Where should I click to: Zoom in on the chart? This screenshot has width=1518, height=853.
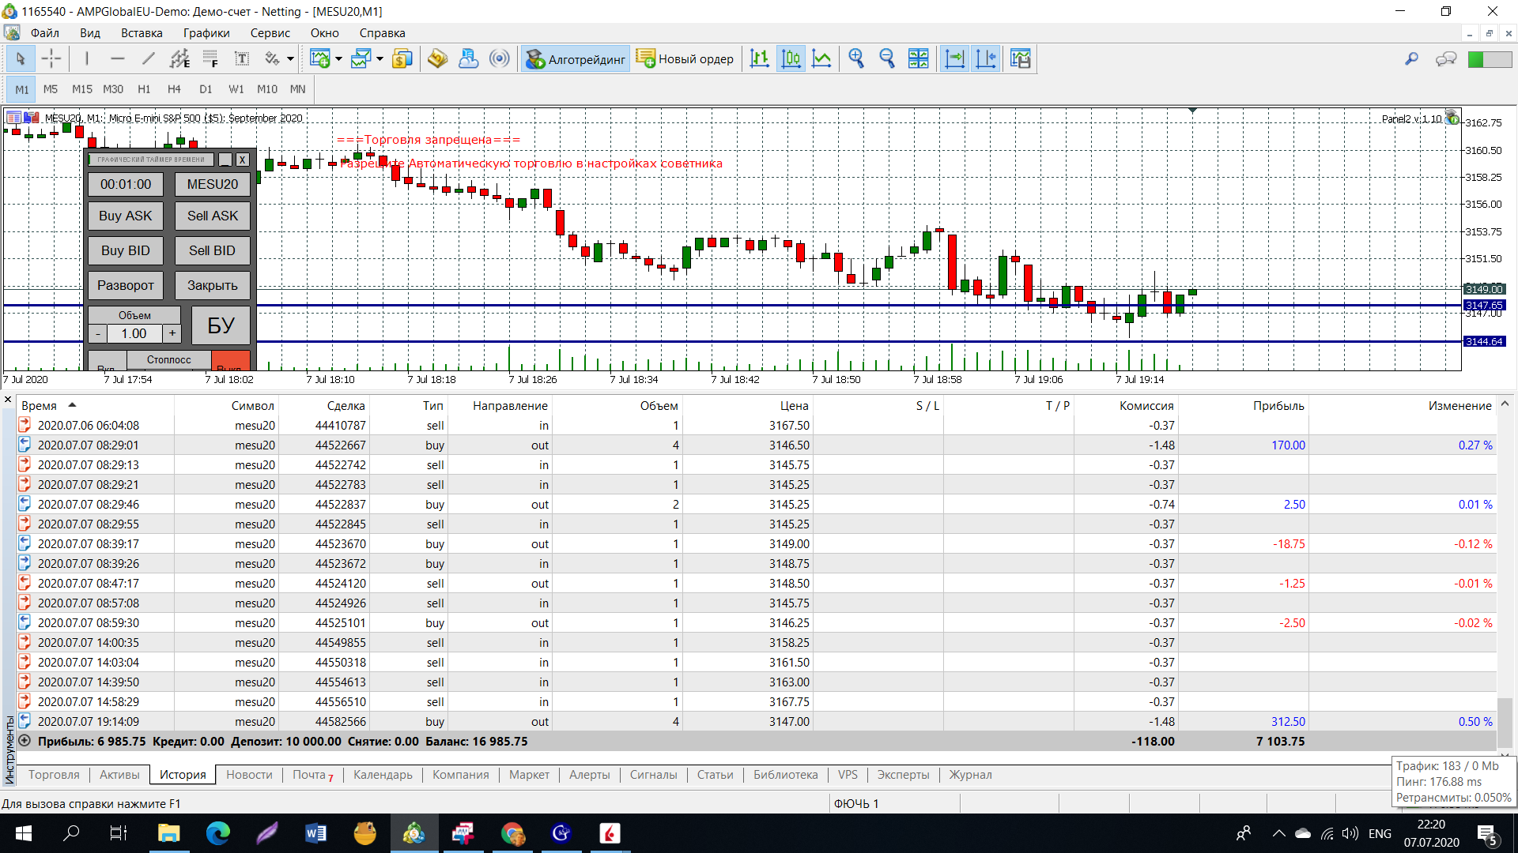pos(856,58)
